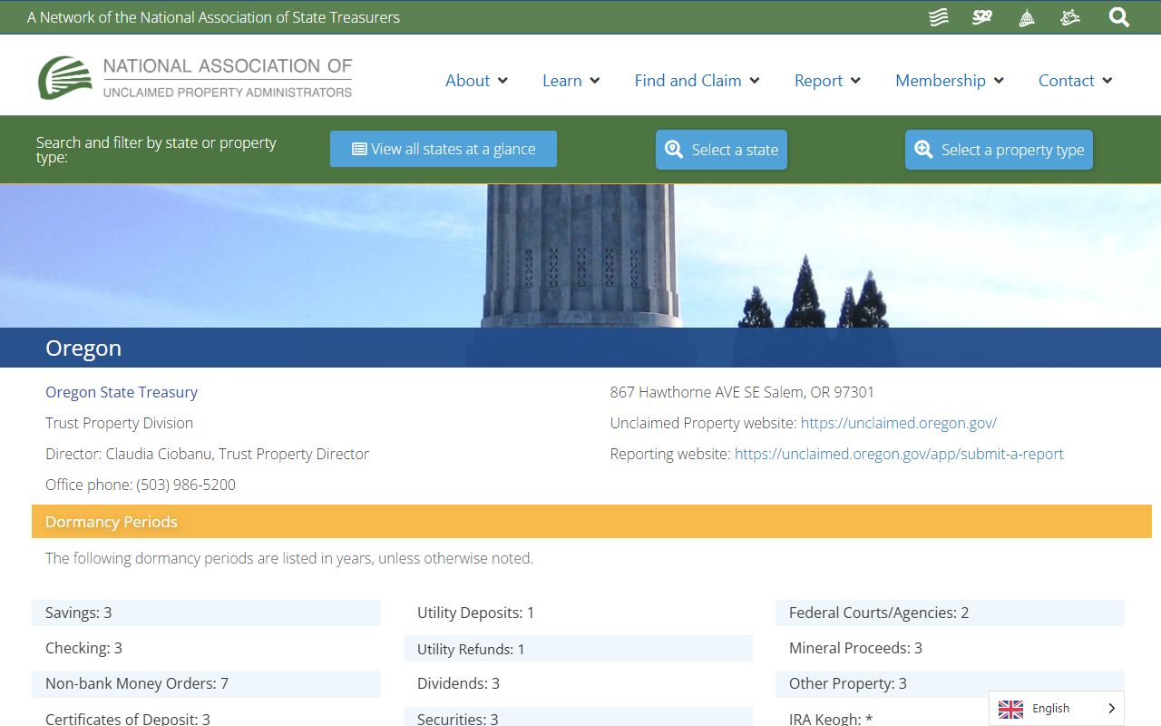Click Director Claudia Ciobanu text
This screenshot has width=1161, height=726.
(x=207, y=454)
